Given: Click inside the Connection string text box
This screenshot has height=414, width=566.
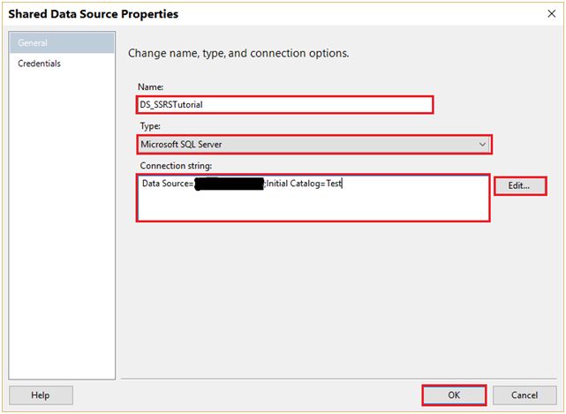Looking at the screenshot, I should 313,198.
